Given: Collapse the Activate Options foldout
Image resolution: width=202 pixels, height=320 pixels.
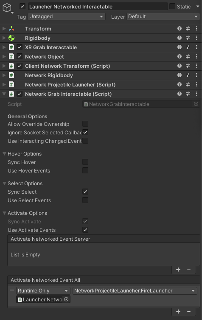Looking at the screenshot, I should point(4,213).
